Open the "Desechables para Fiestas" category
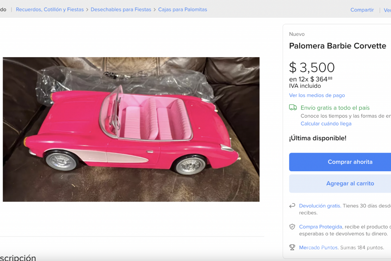Screen dimensions: 391x261 (x=121, y=9)
